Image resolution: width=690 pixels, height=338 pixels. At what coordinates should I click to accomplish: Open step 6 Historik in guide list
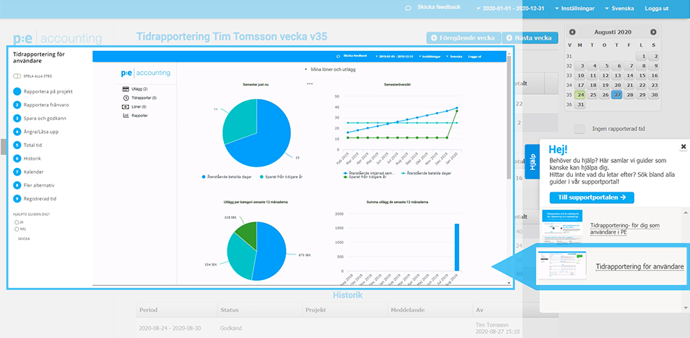pyautogui.click(x=27, y=158)
